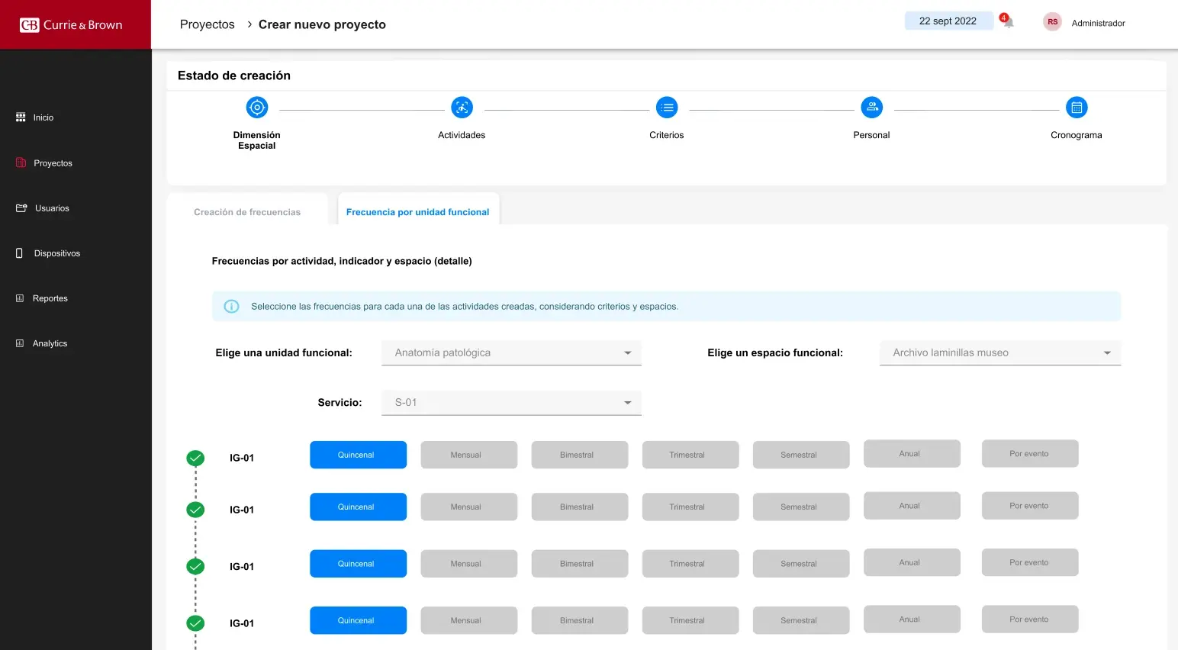Expand the Anatomía patológica unit dropdown

[511, 352]
